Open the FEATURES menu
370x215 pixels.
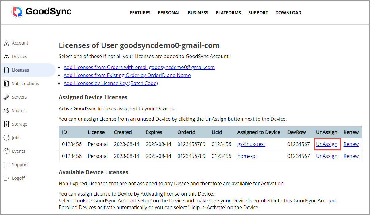(140, 13)
